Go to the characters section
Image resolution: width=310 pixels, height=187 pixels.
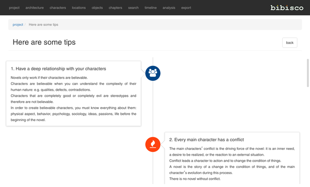point(58,8)
